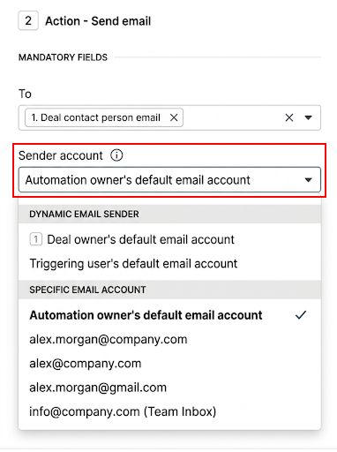
Task: Clear all recipients in To field
Action: point(289,117)
